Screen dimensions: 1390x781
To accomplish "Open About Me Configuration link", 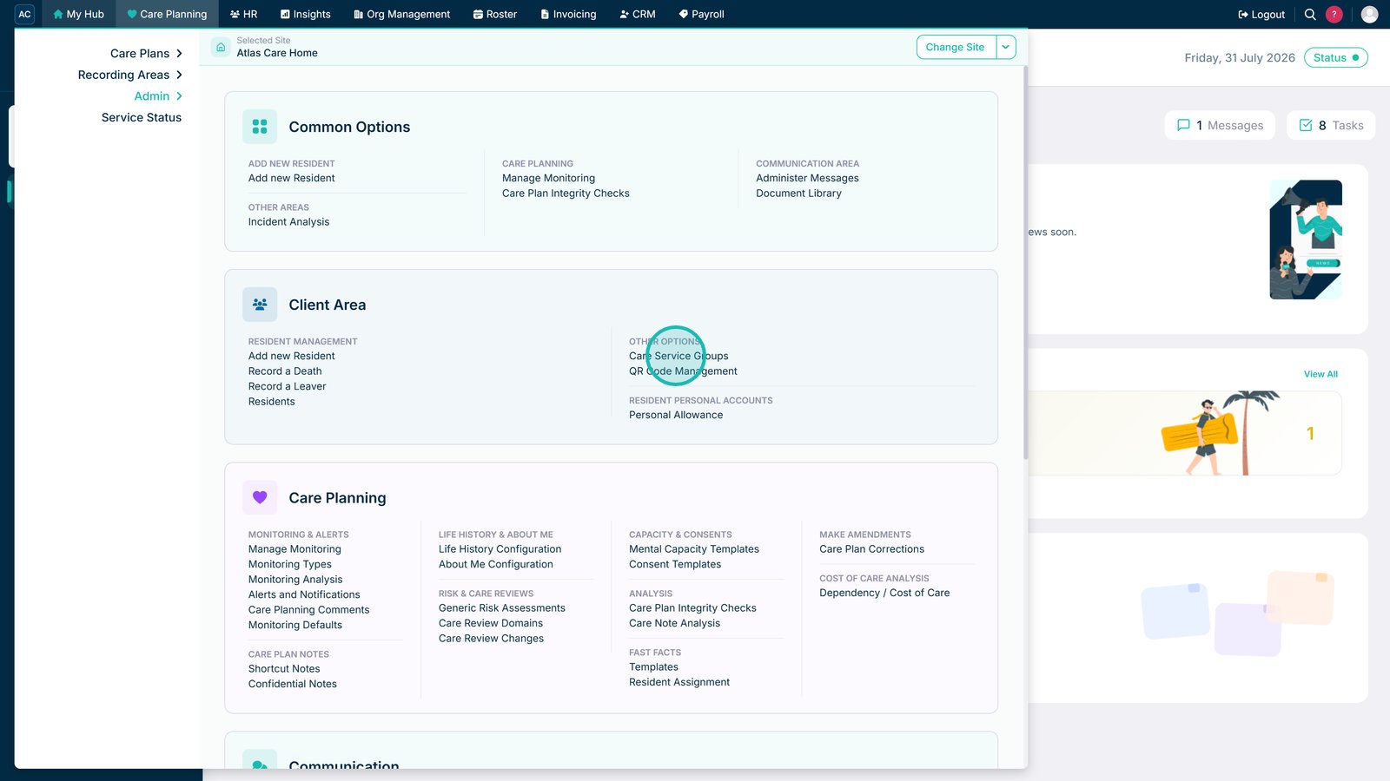I will click(x=495, y=564).
